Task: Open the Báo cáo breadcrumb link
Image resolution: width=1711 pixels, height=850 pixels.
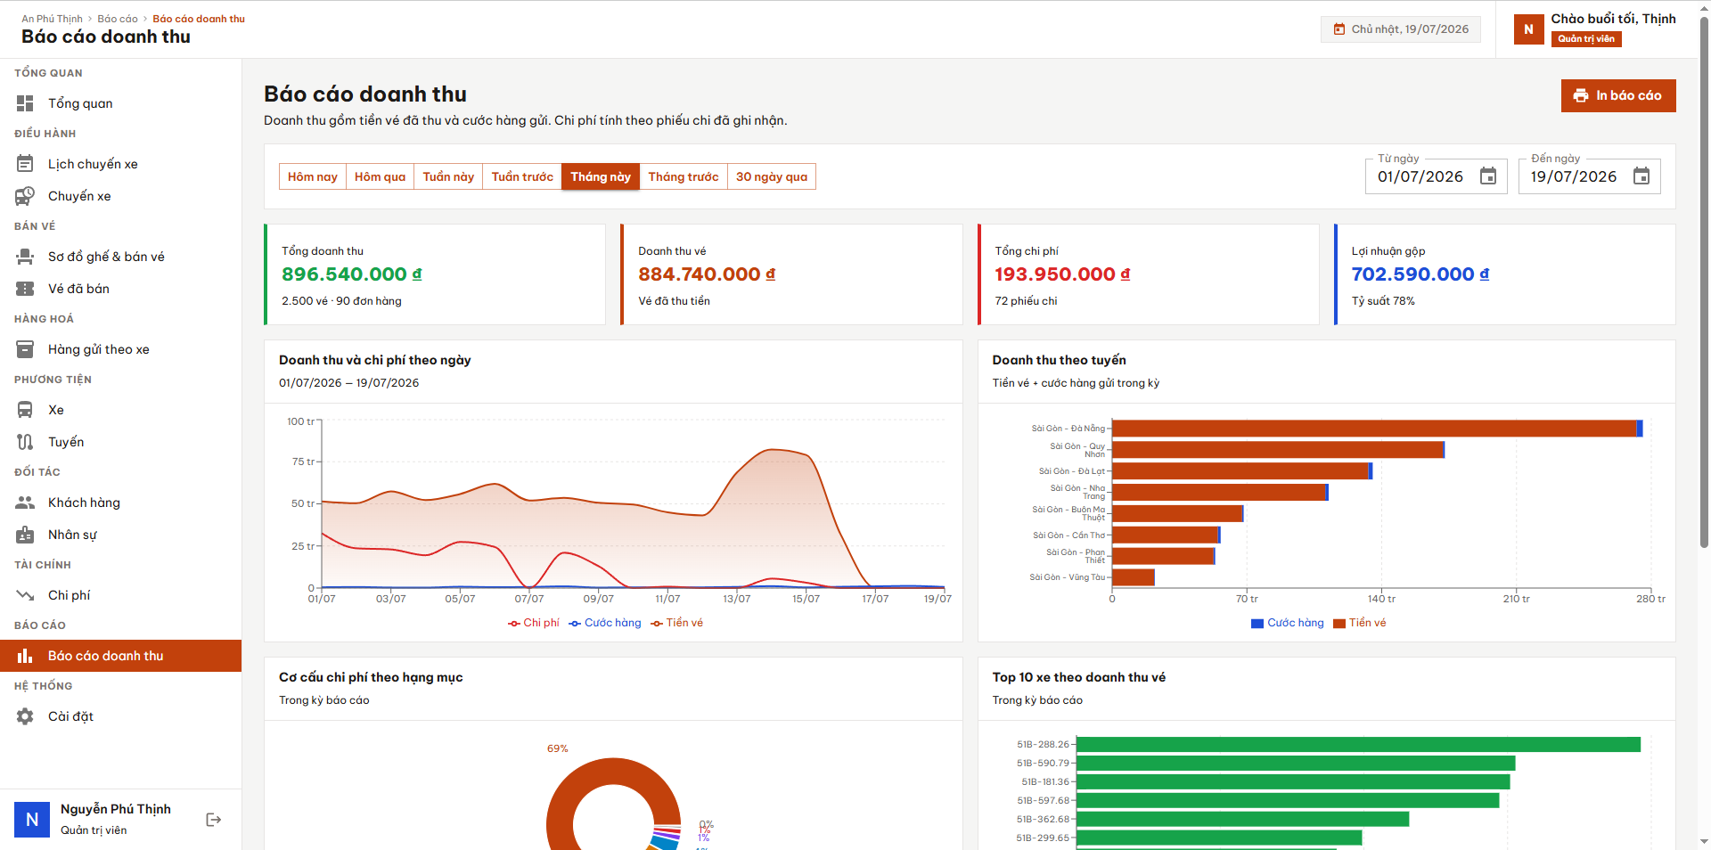Action: [118, 19]
